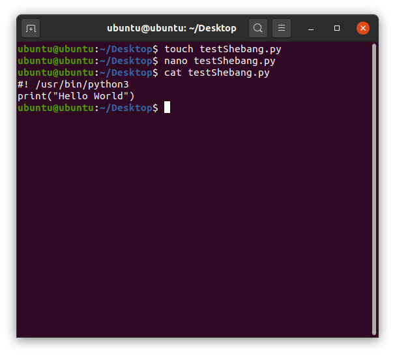This screenshot has width=395, height=356.
Task: Maximize the terminal window
Action: [x=337, y=28]
